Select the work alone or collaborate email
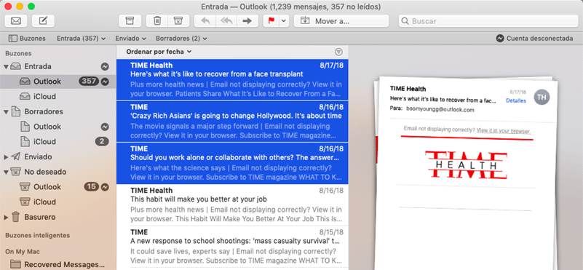The height and width of the screenshot is (270, 583). click(232, 163)
